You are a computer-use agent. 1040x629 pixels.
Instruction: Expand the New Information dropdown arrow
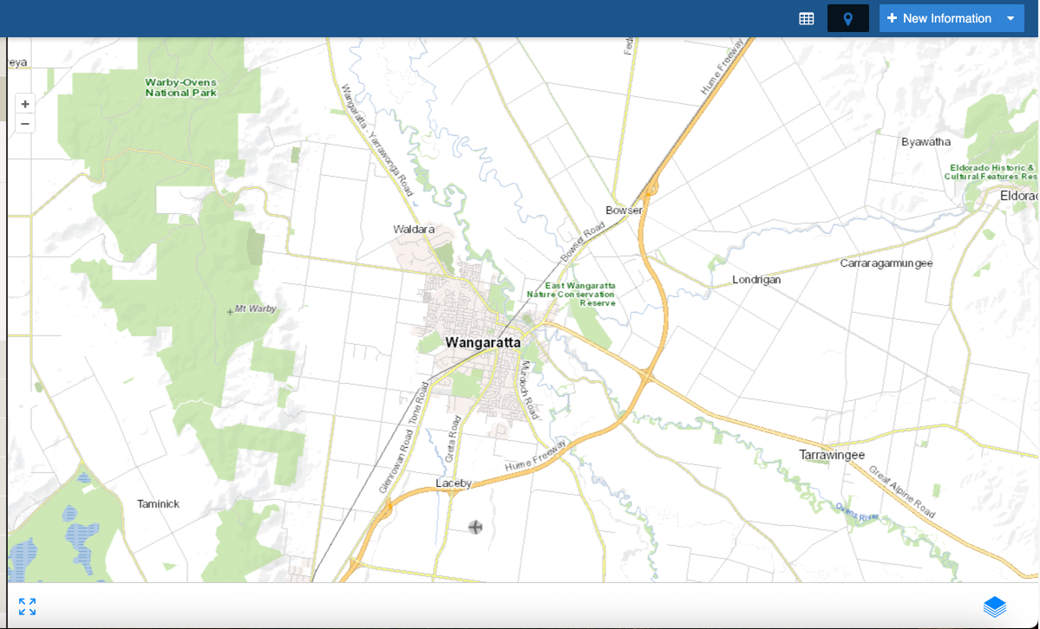point(1011,18)
